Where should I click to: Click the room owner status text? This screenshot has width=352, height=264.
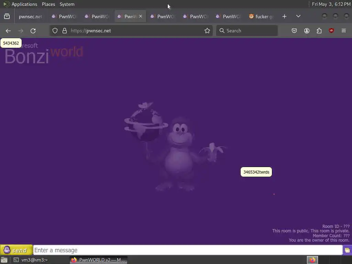point(319,240)
